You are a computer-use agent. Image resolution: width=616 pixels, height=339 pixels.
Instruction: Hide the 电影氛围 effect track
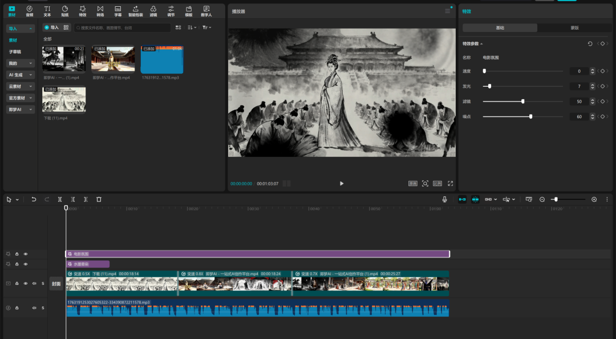click(x=26, y=254)
